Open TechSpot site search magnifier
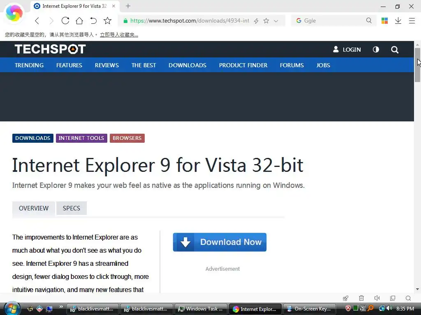 pyautogui.click(x=395, y=50)
